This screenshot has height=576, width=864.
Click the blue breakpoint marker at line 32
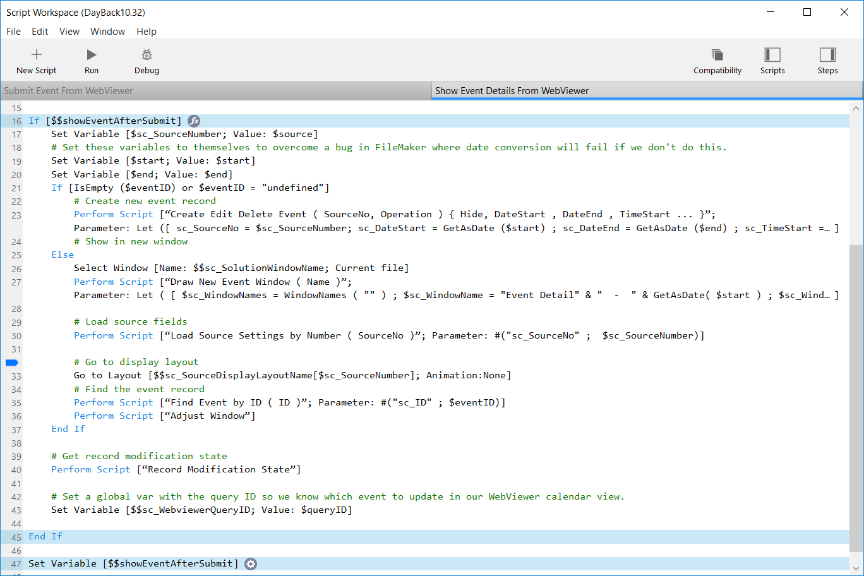tap(12, 363)
